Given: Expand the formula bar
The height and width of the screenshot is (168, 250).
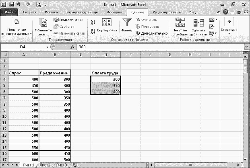Looking at the screenshot, I should 246,47.
